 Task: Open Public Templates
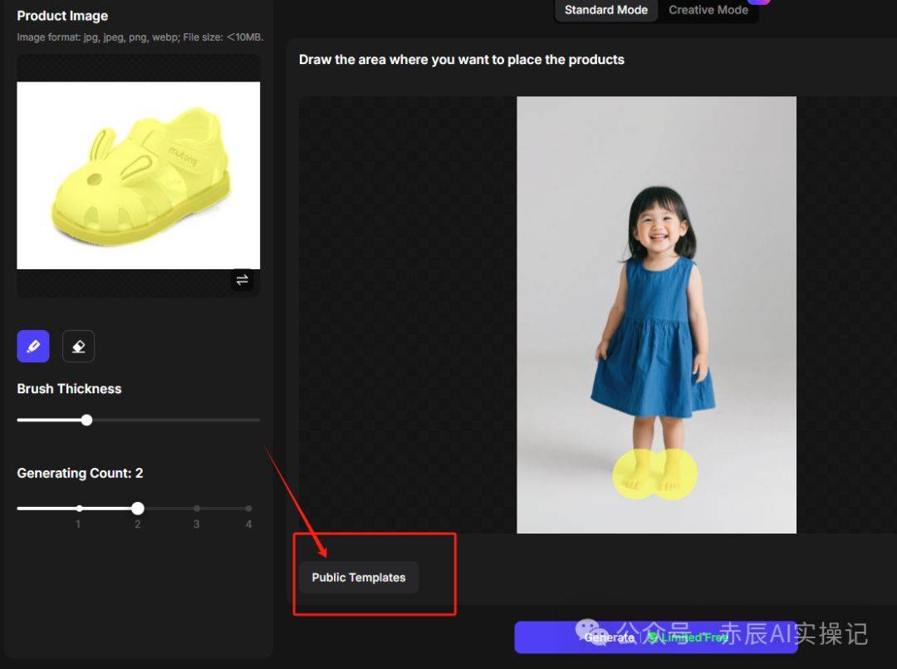(359, 578)
